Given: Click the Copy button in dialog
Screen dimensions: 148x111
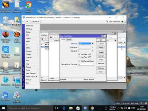Looking at the screenshot, I should [101, 60].
